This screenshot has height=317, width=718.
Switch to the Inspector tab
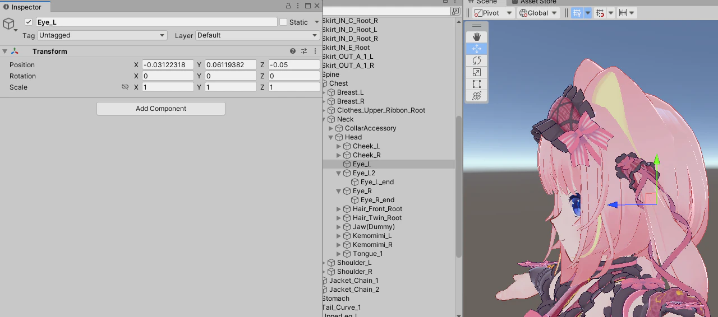point(25,7)
